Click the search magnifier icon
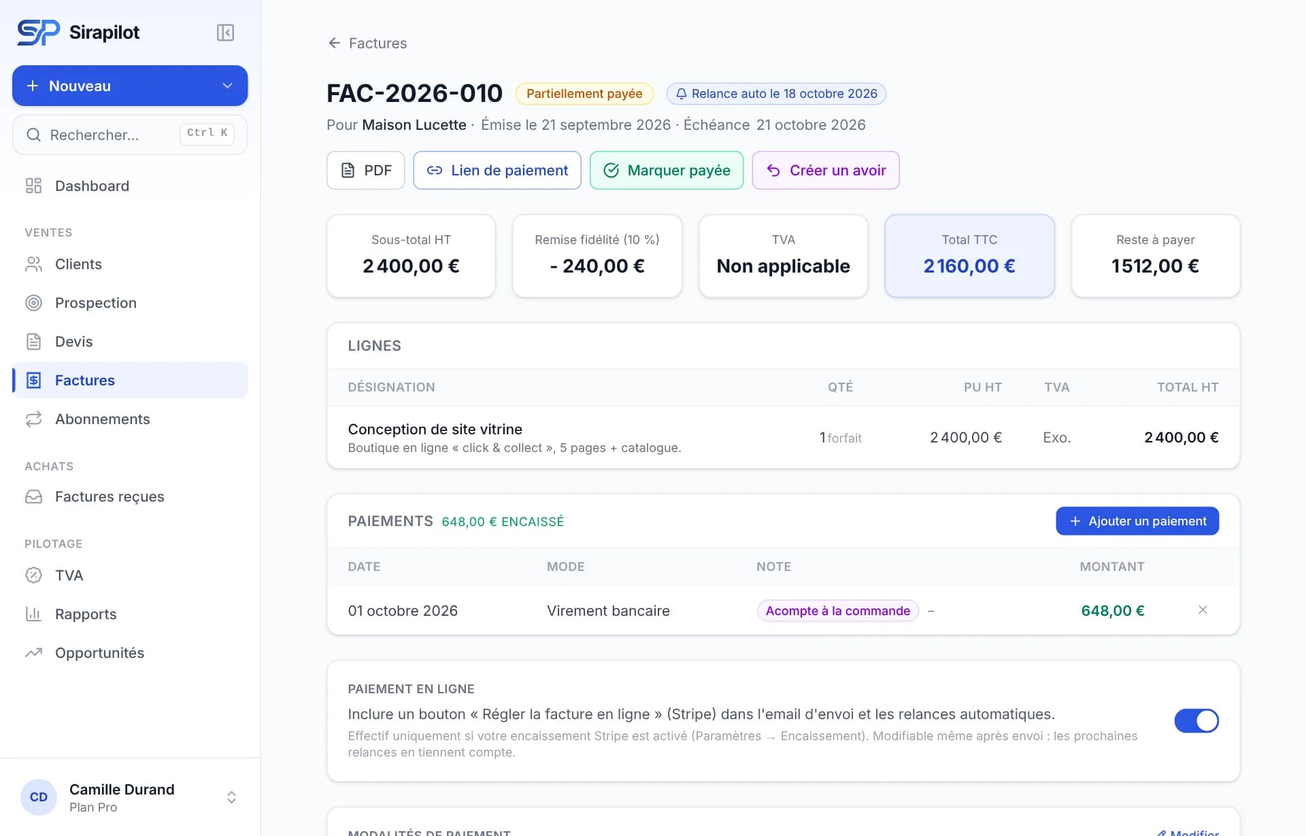The image size is (1306, 836). [33, 135]
